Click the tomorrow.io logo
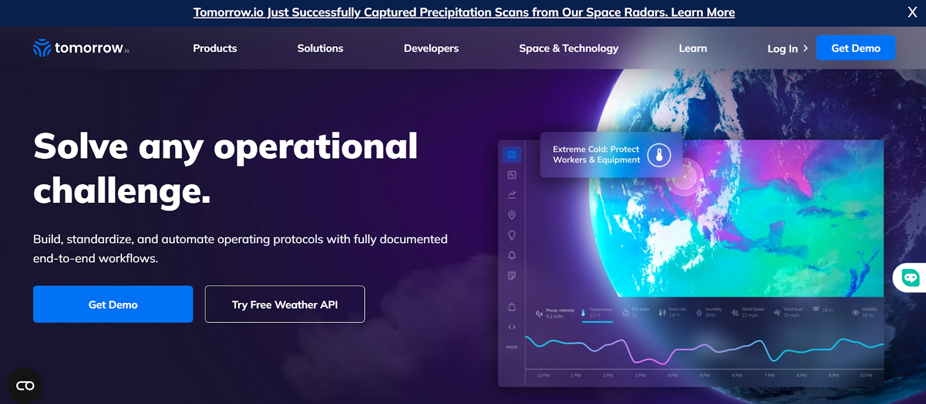This screenshot has height=404, width=926. [81, 48]
